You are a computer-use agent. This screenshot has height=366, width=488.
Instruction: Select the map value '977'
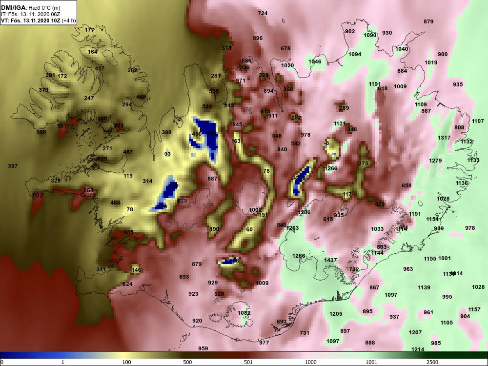(264, 343)
